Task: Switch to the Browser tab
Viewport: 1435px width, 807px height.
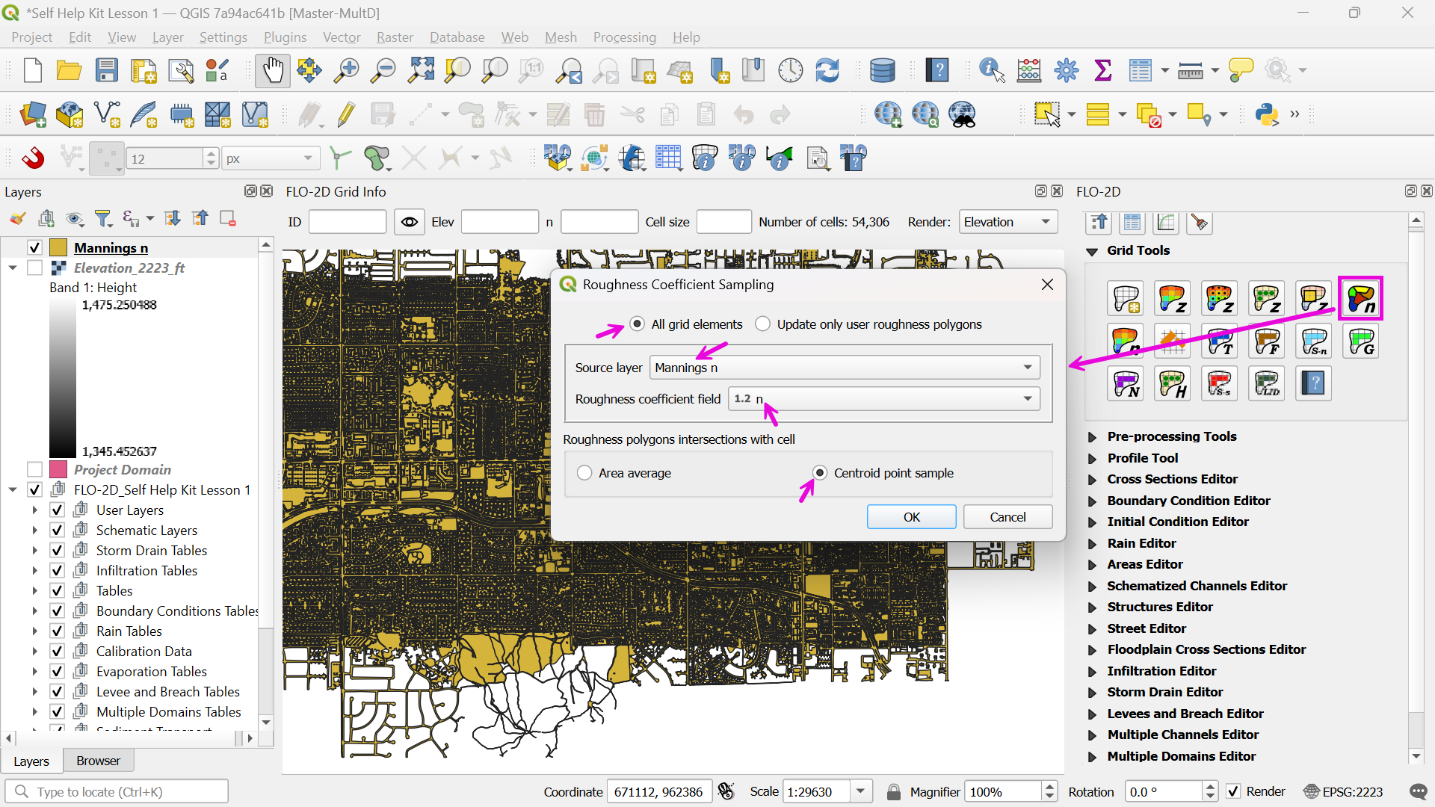Action: coord(98,761)
